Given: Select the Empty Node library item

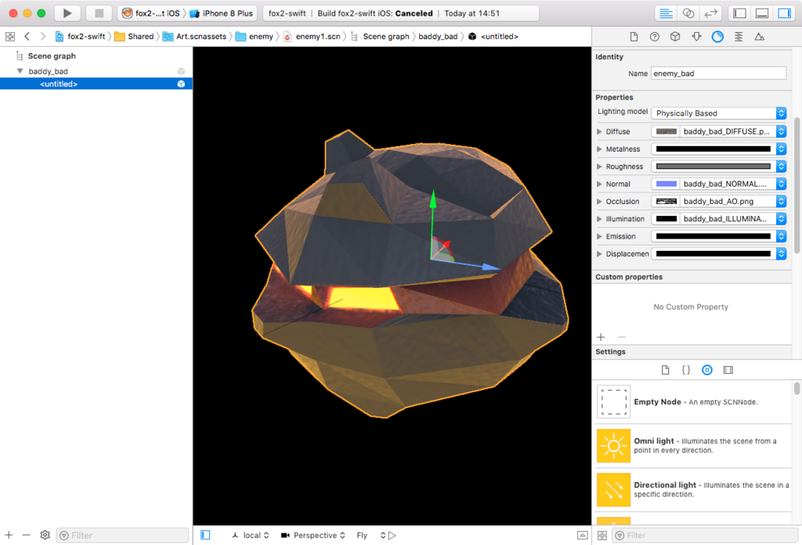Looking at the screenshot, I should click(694, 402).
